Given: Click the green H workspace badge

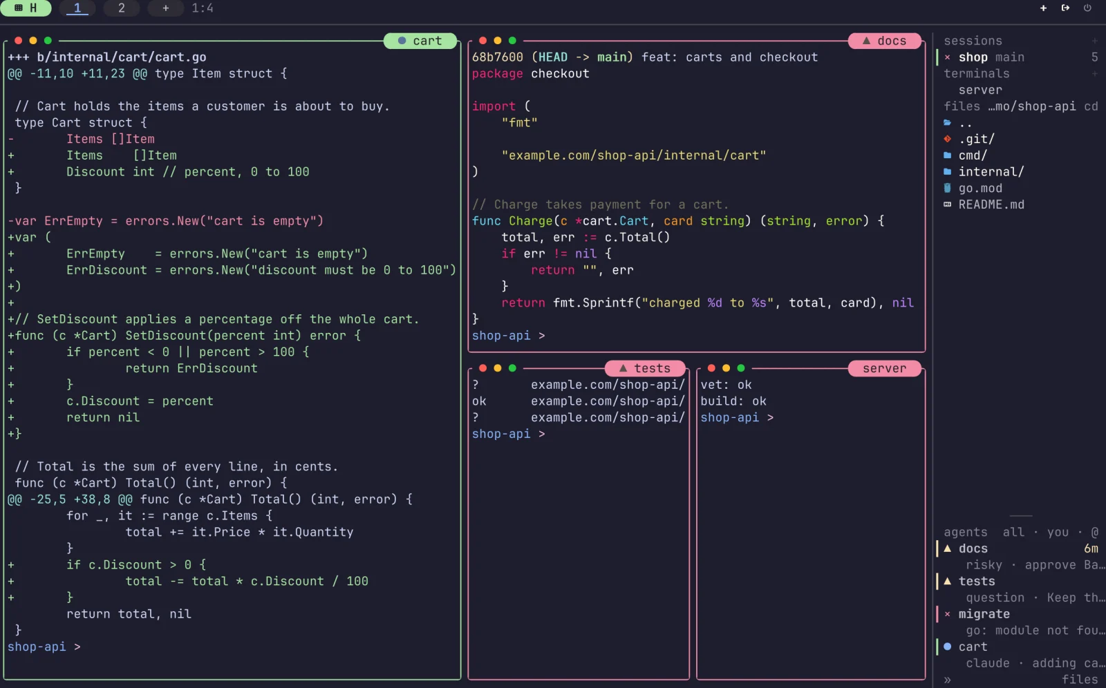Looking at the screenshot, I should pos(26,8).
